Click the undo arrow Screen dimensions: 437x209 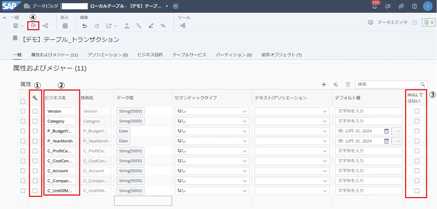point(85,26)
